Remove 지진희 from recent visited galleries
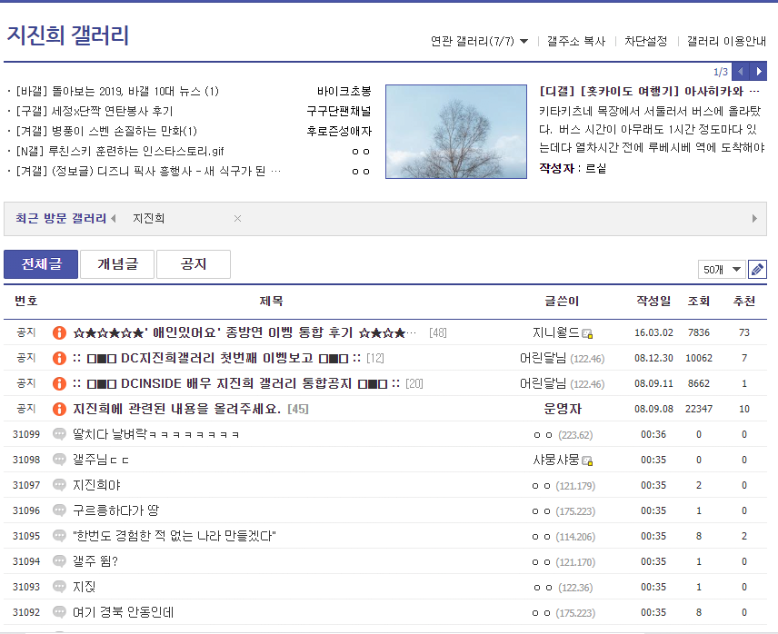Viewport: 778px width, 634px height. [x=237, y=218]
